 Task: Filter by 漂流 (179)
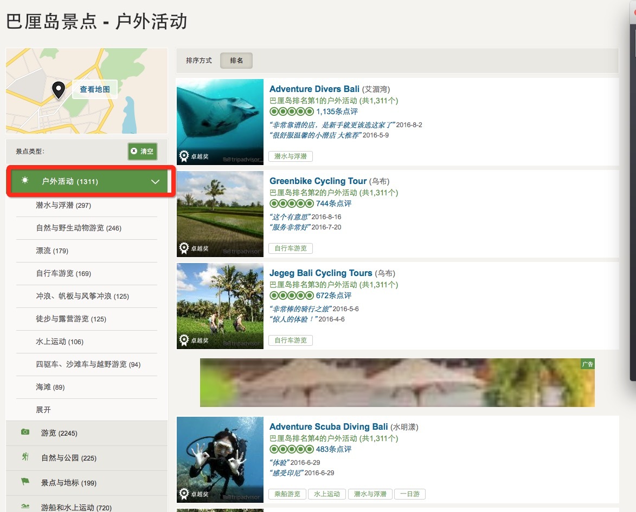pos(52,251)
